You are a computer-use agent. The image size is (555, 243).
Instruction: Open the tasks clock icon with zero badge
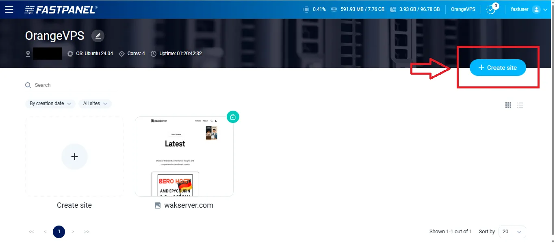point(492,9)
